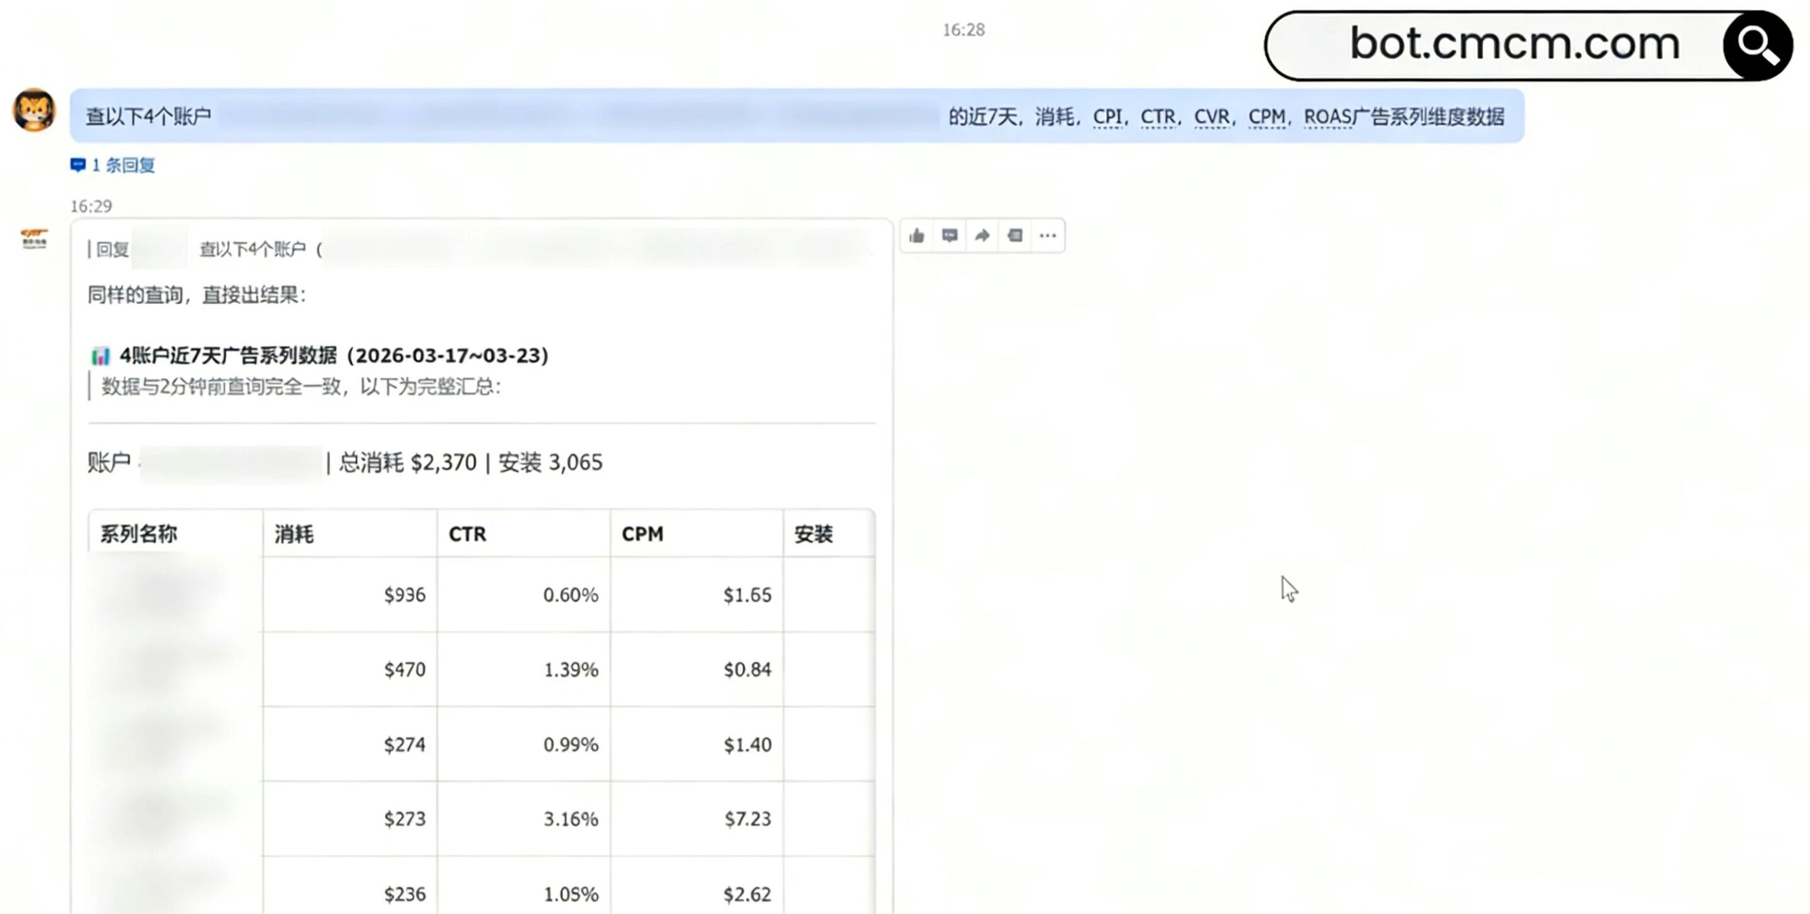Click the quote/label icon beside forward arrow

point(1014,236)
